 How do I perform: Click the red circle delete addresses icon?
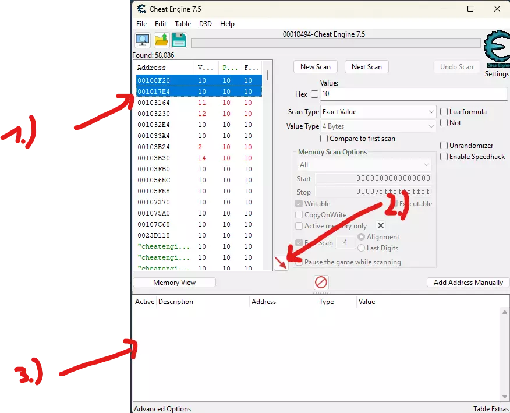pos(321,282)
